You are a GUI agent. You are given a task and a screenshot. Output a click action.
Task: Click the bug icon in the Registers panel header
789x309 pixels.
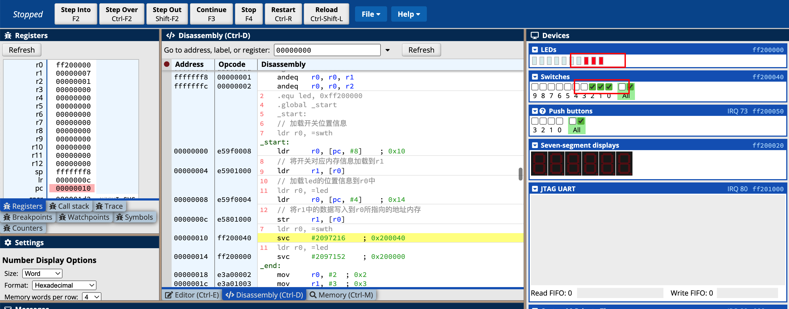(x=8, y=36)
